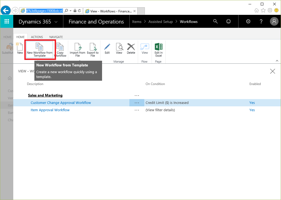Click the browser back arrow button

pos(6,11)
